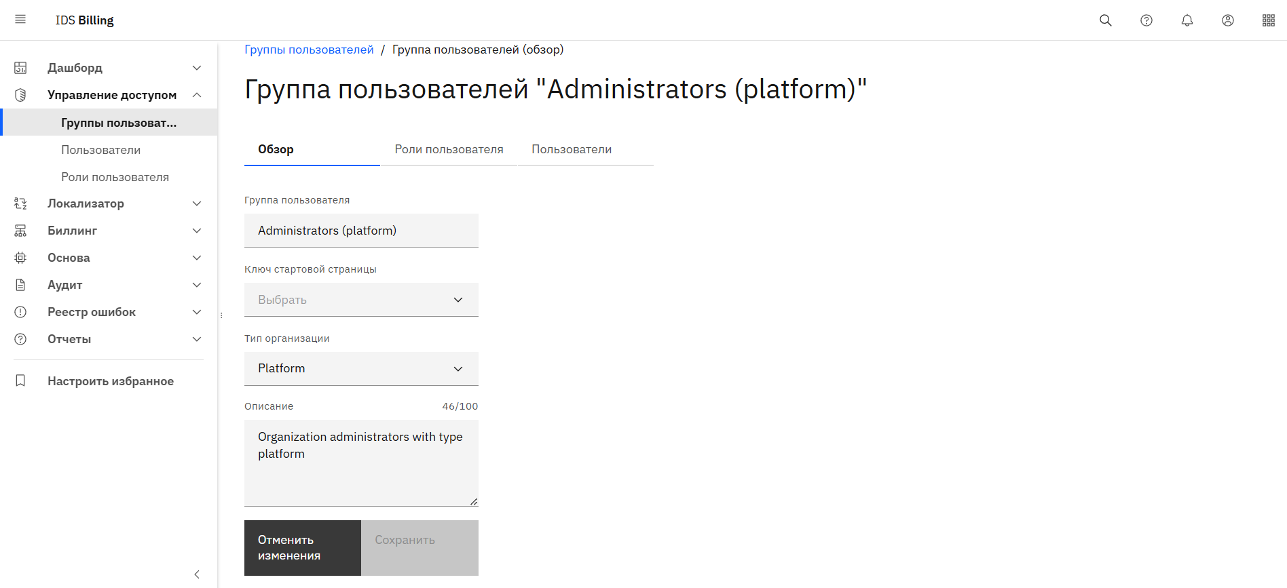Switch to the Пользователи tab
The image size is (1287, 588).
[x=572, y=149]
